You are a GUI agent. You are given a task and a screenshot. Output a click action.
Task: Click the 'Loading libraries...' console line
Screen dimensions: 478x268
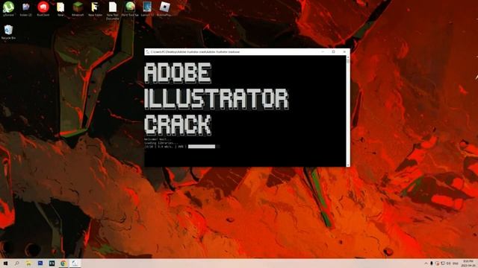tap(161, 143)
